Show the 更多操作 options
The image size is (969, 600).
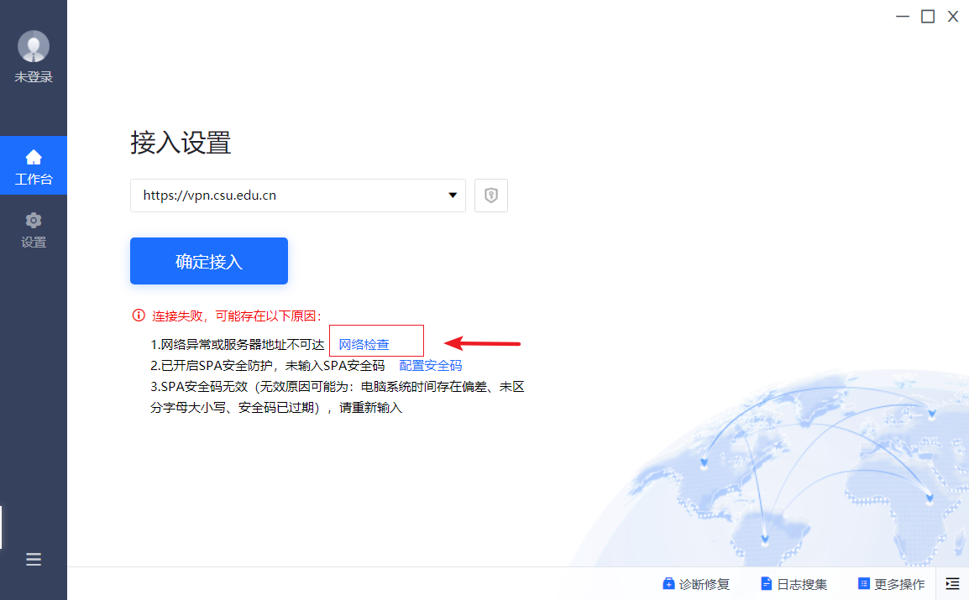pyautogui.click(x=891, y=584)
